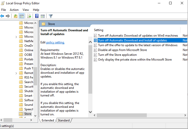
Task: Go up one level with folder icon
Action: [x=16, y=16]
